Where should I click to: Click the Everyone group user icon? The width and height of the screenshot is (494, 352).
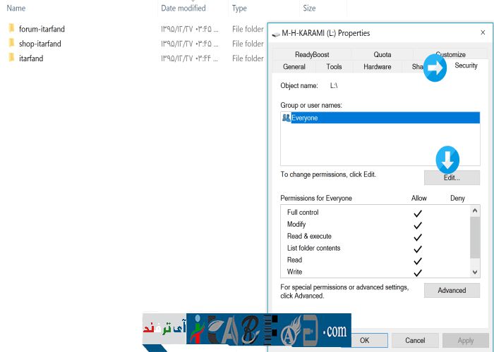pos(286,118)
